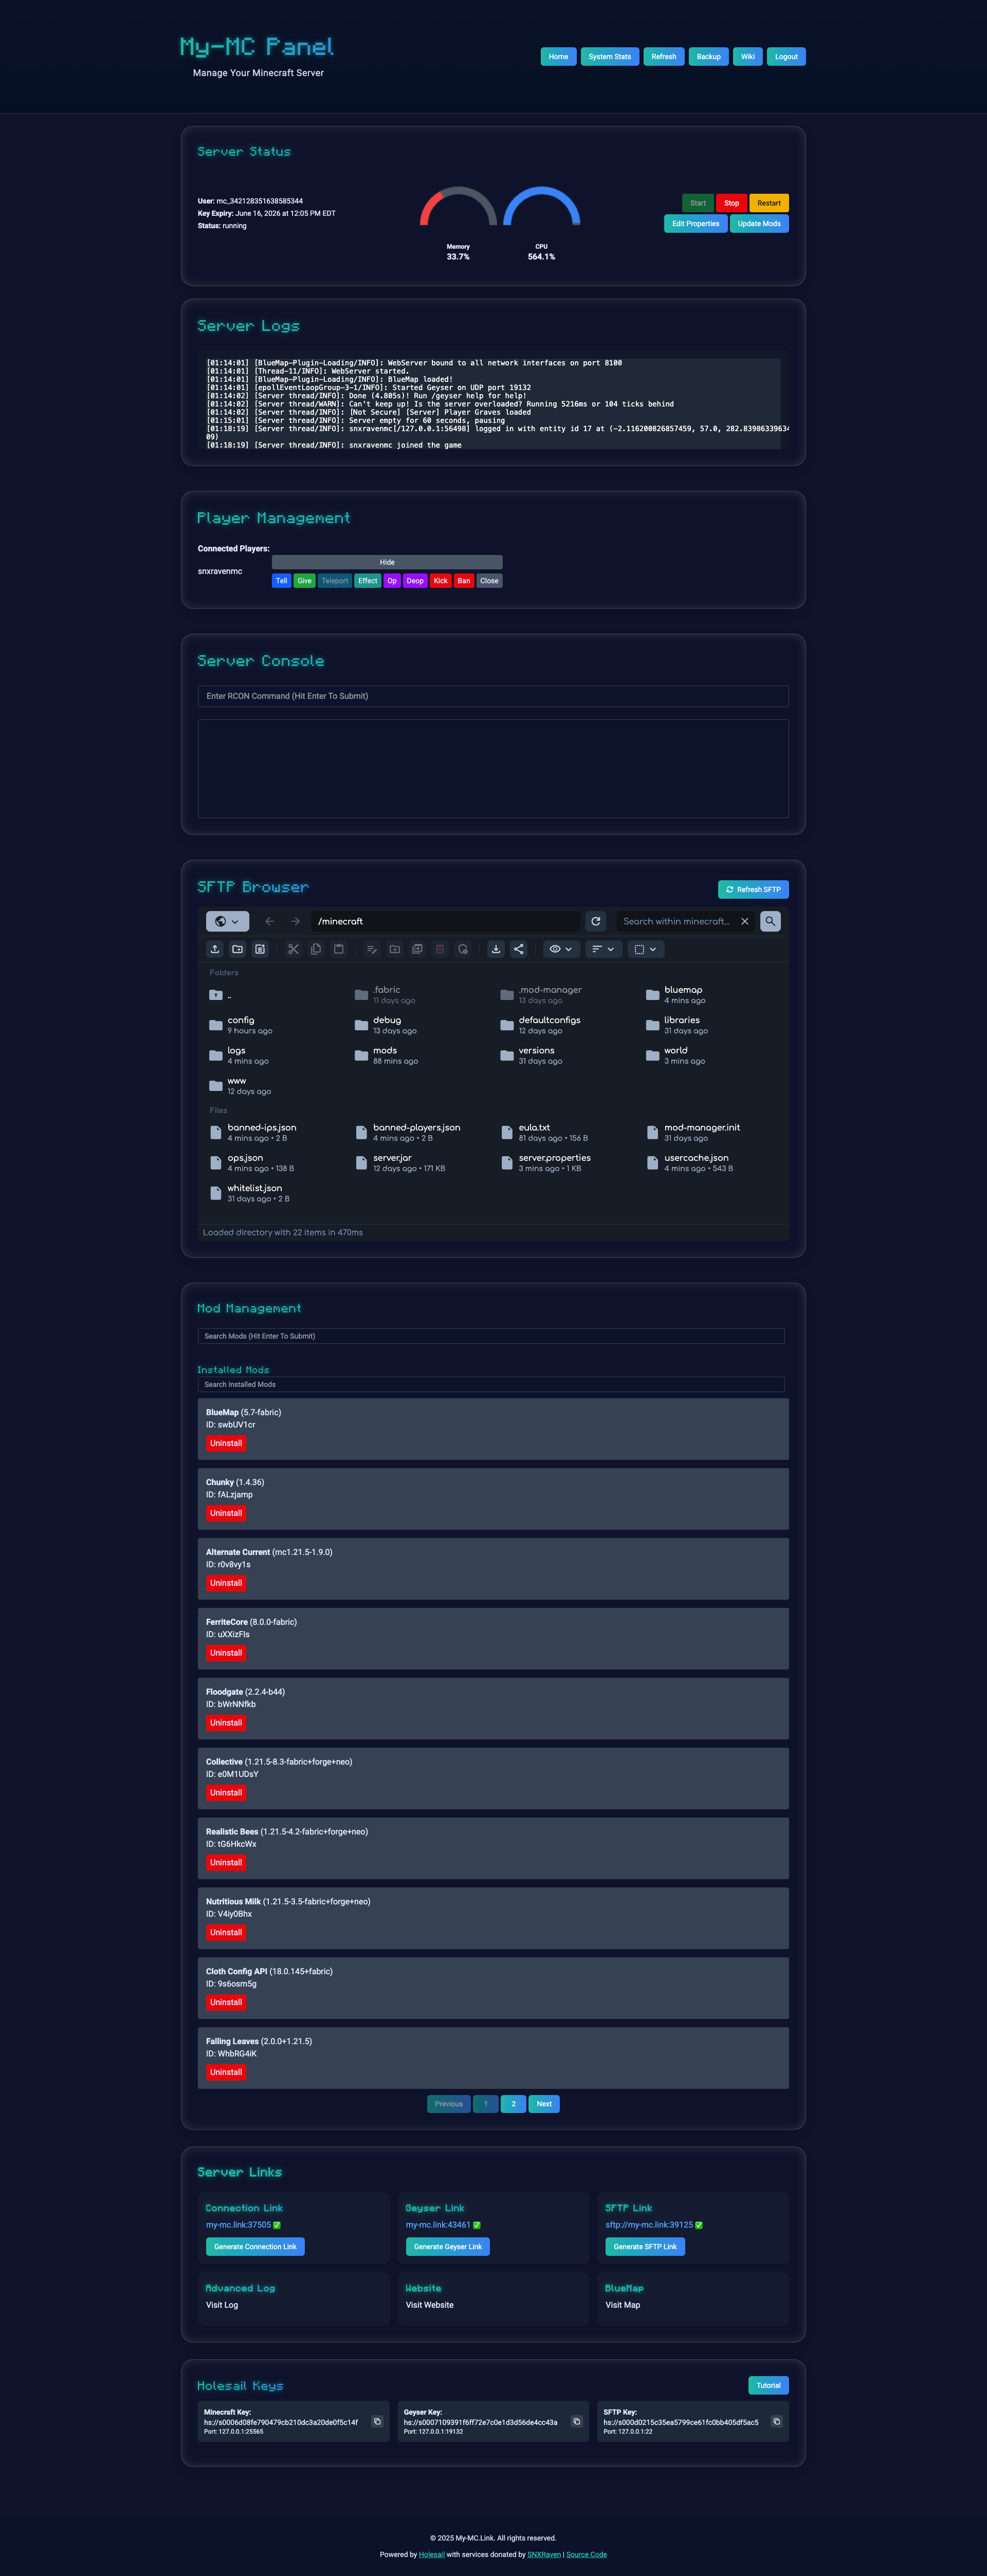
Task: Click the rename pencil icon
Action: click(x=372, y=949)
